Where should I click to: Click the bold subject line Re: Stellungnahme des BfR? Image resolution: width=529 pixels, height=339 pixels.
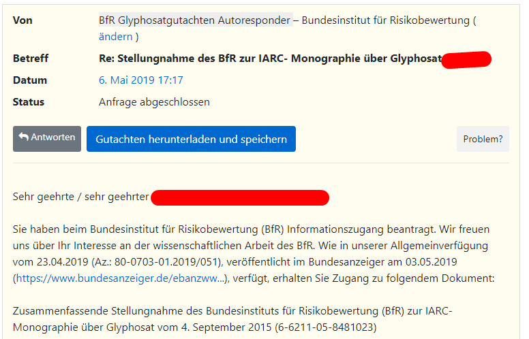pyautogui.click(x=270, y=59)
